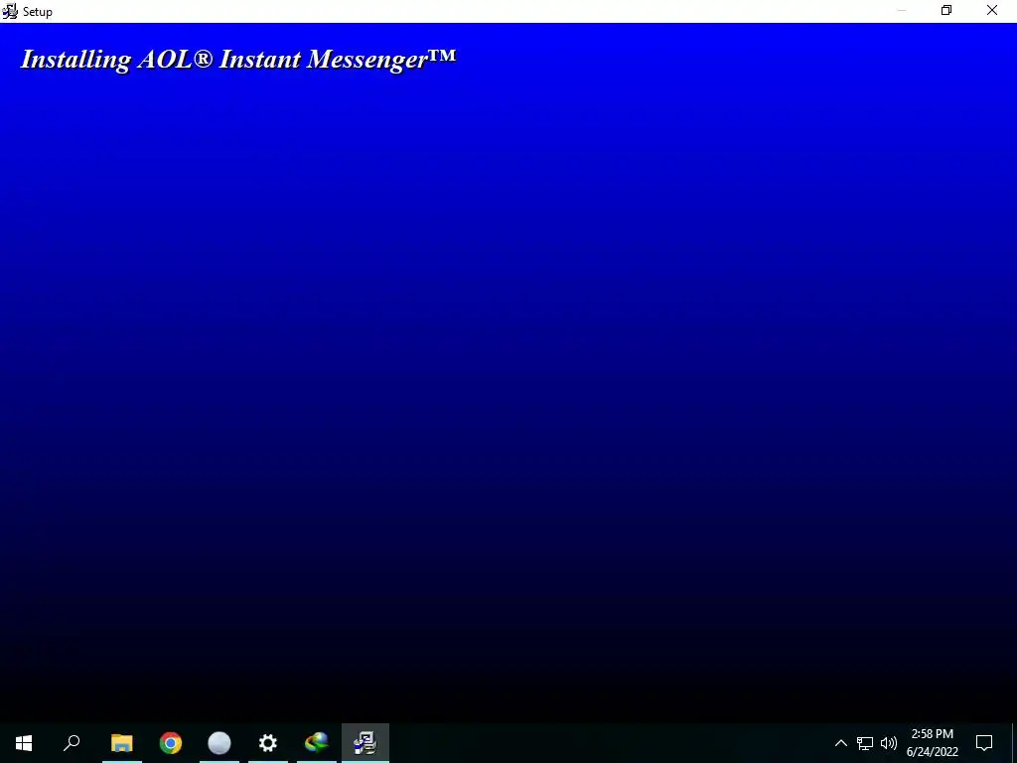Open File Explorer from taskbar

click(x=122, y=743)
